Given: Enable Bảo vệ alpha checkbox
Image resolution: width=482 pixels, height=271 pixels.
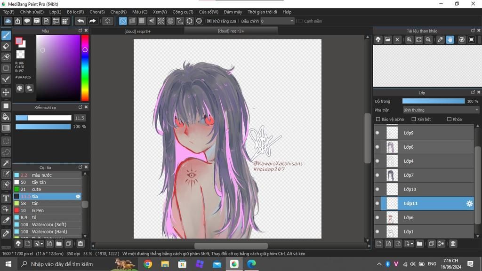Looking at the screenshot, I should point(378,119).
